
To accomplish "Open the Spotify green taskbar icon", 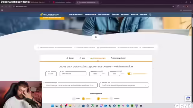I will tap(119, 106).
